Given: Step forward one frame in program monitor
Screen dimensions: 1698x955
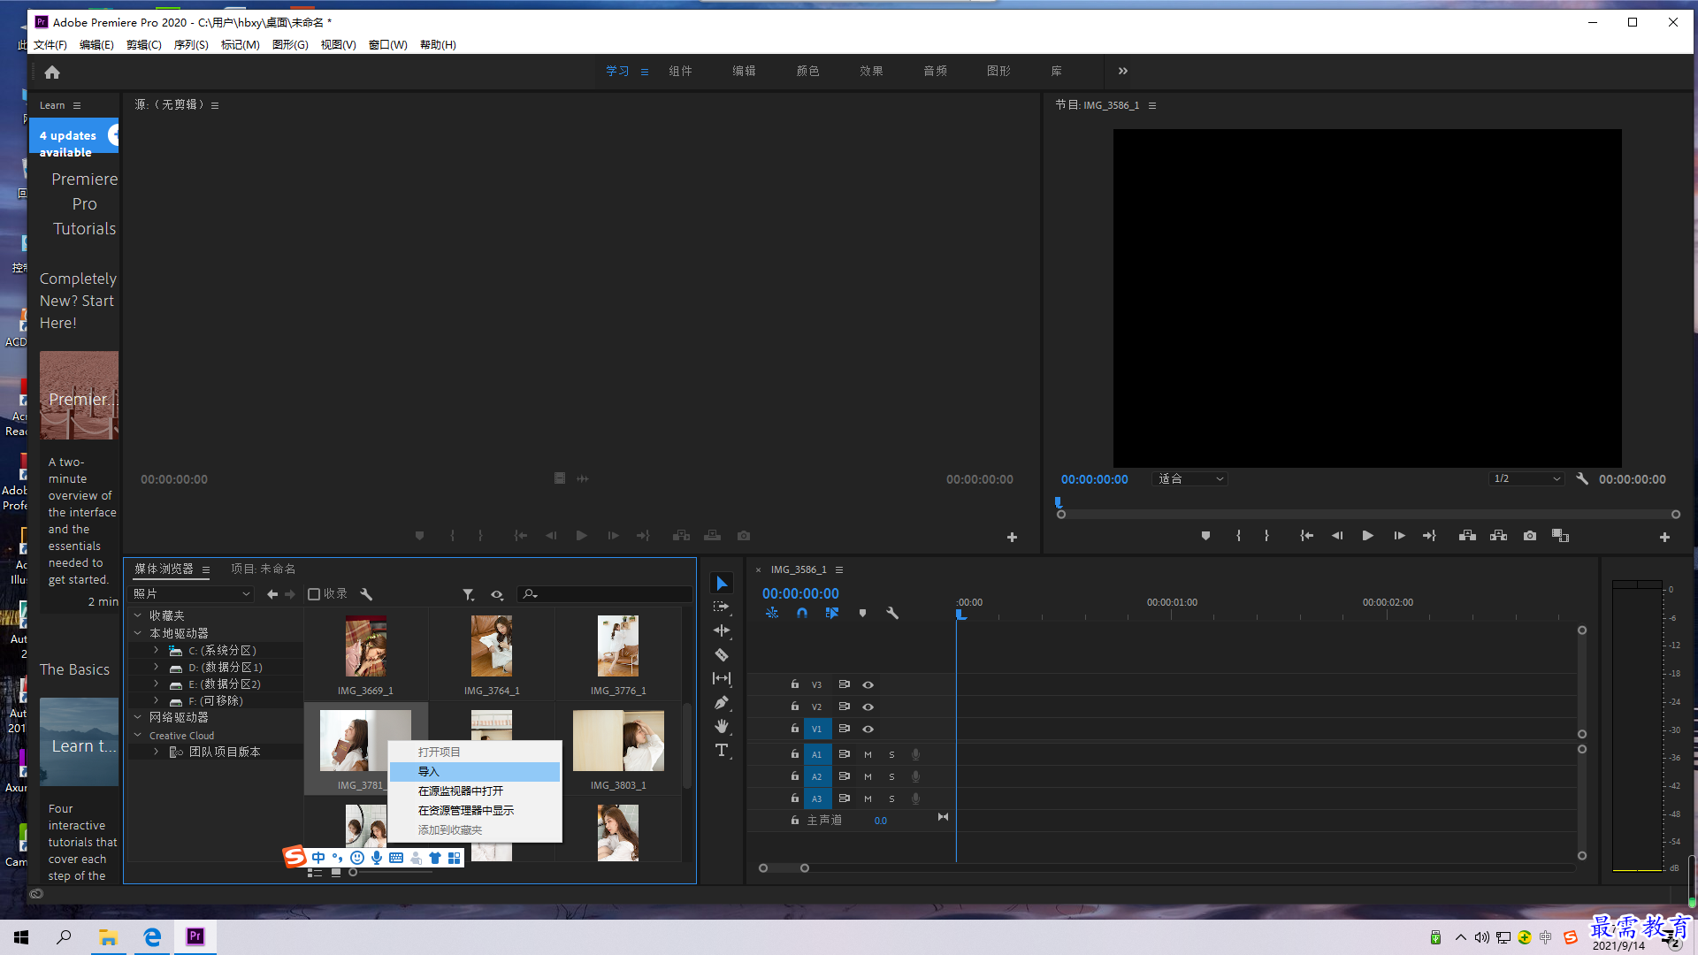Looking at the screenshot, I should 1399,536.
